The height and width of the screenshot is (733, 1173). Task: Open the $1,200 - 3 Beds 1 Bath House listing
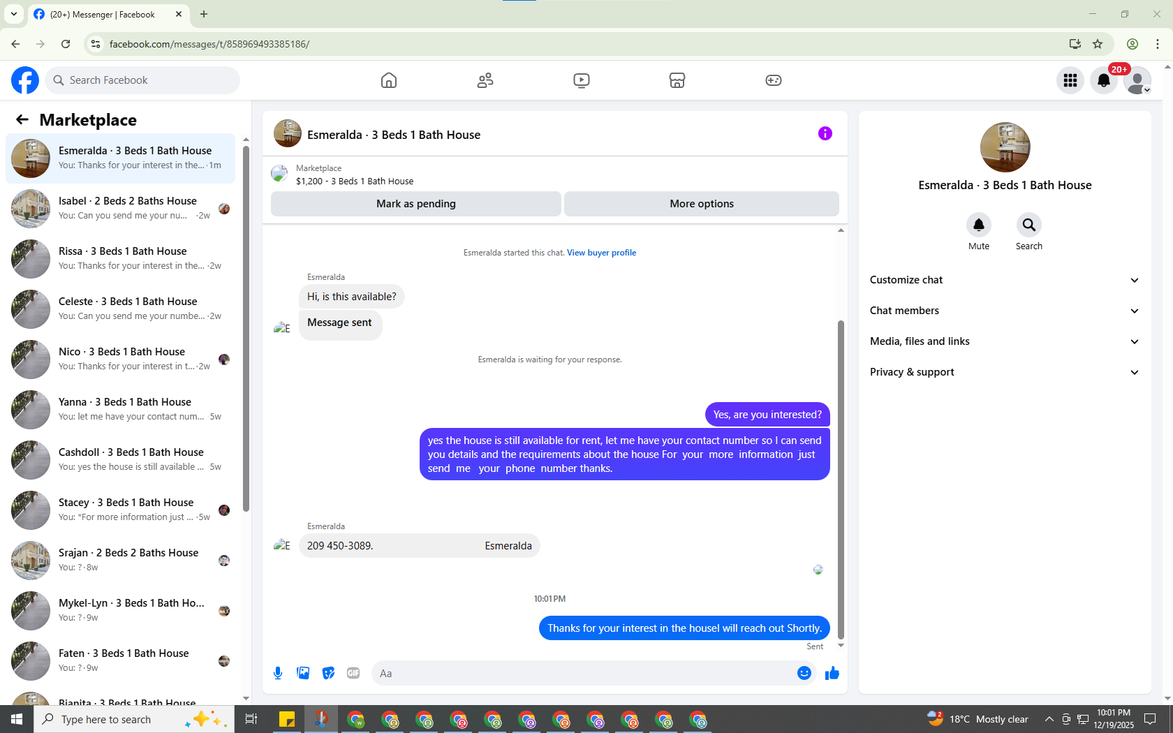355,182
